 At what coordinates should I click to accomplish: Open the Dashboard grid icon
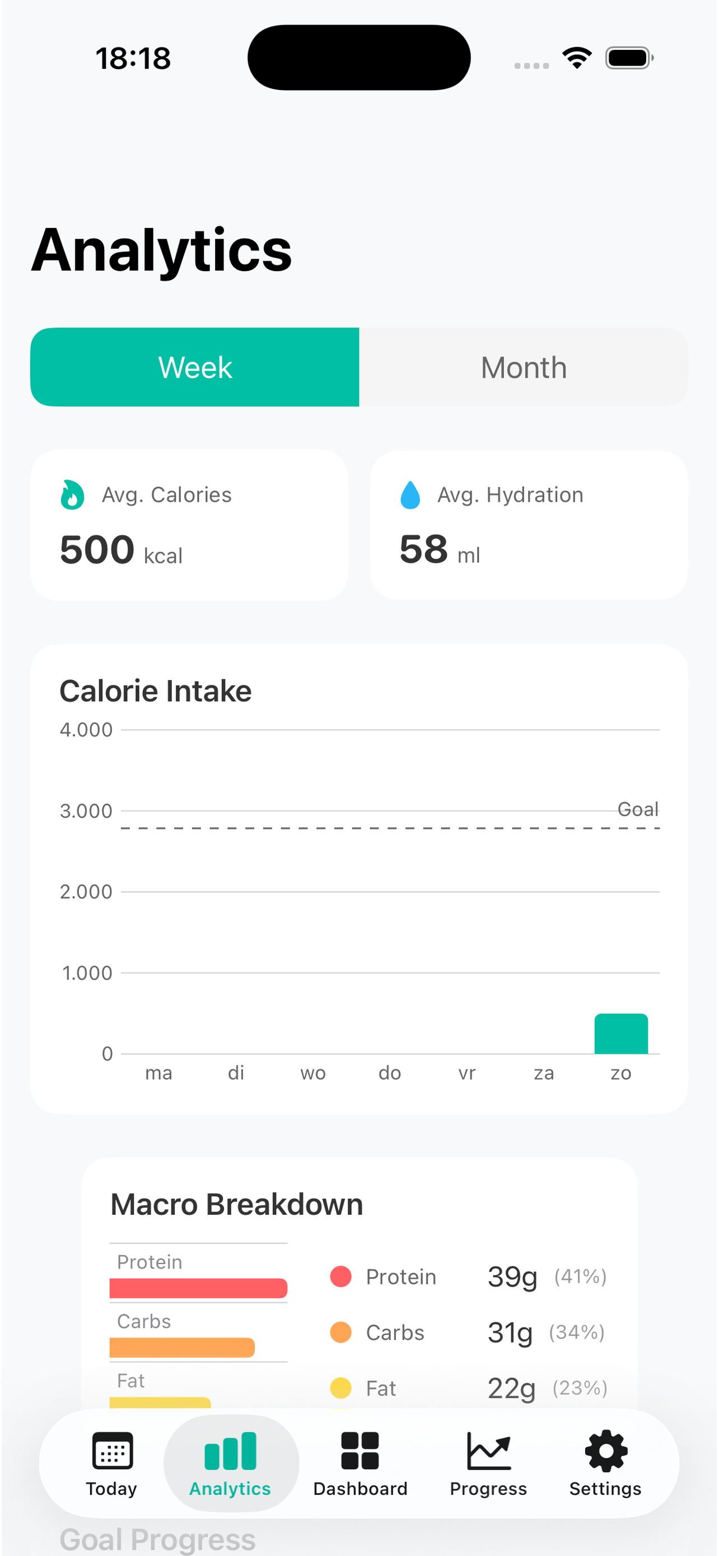tap(360, 1450)
